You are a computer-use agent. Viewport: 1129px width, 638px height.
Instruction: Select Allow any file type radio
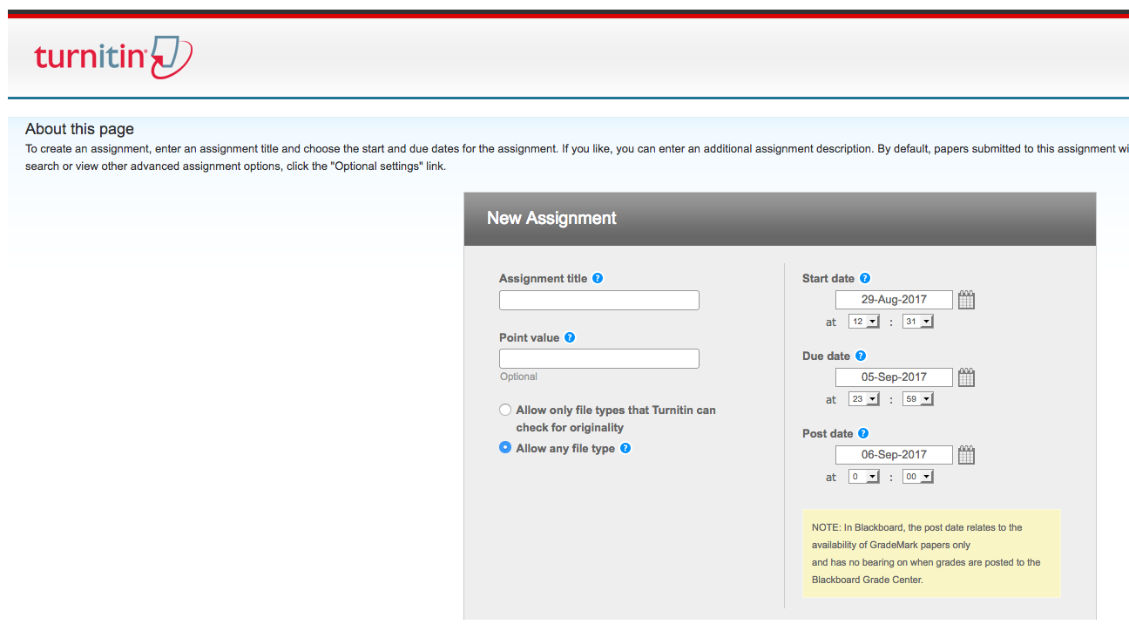(505, 447)
